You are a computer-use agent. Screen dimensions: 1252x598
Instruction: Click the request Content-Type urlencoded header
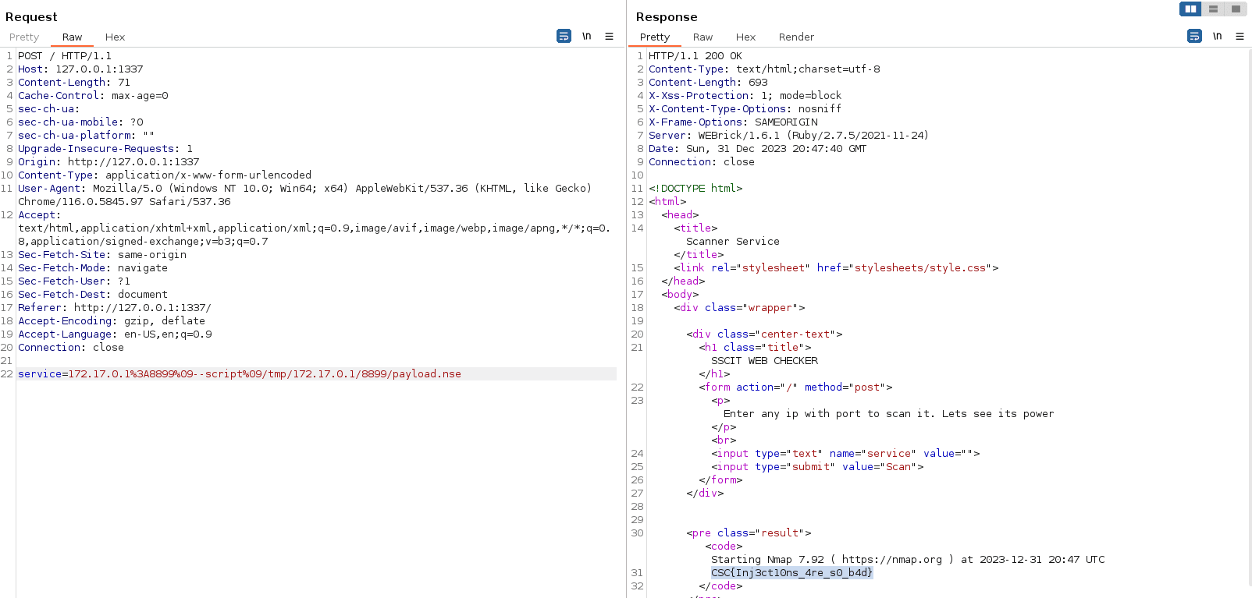(x=165, y=175)
